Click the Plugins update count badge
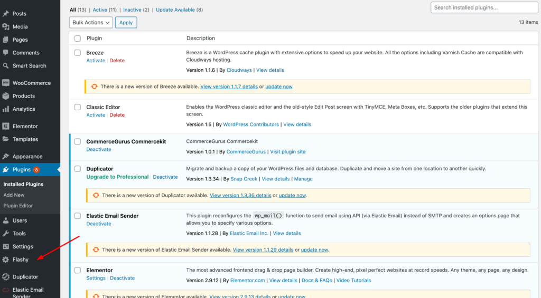 (36, 169)
